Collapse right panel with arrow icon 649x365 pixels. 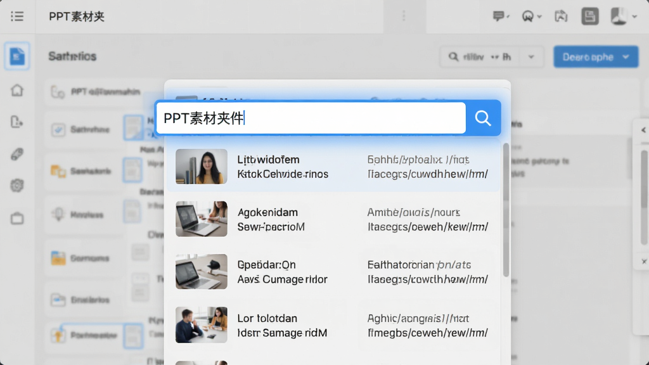643,130
